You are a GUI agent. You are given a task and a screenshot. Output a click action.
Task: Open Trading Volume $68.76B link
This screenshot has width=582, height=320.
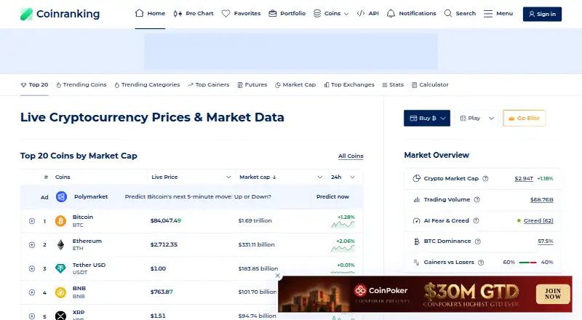(x=541, y=200)
